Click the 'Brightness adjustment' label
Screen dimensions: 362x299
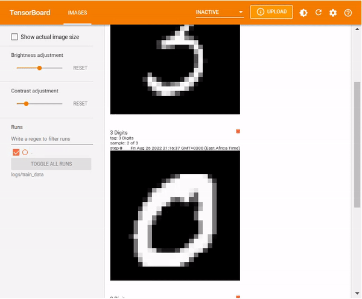[37, 55]
